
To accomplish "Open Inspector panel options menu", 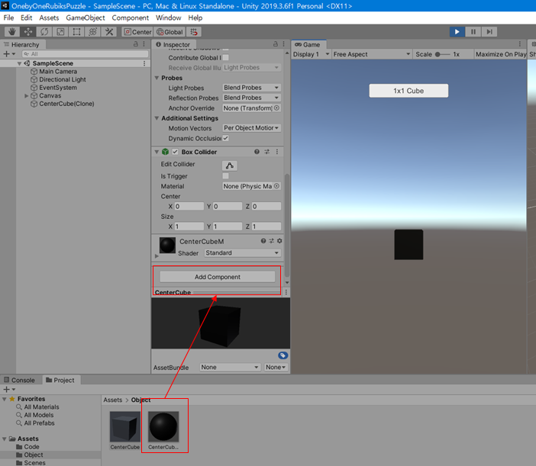I will tap(284, 44).
